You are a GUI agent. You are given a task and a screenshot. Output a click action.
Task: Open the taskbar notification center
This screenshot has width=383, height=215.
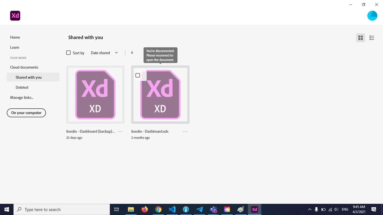pyautogui.click(x=374, y=209)
